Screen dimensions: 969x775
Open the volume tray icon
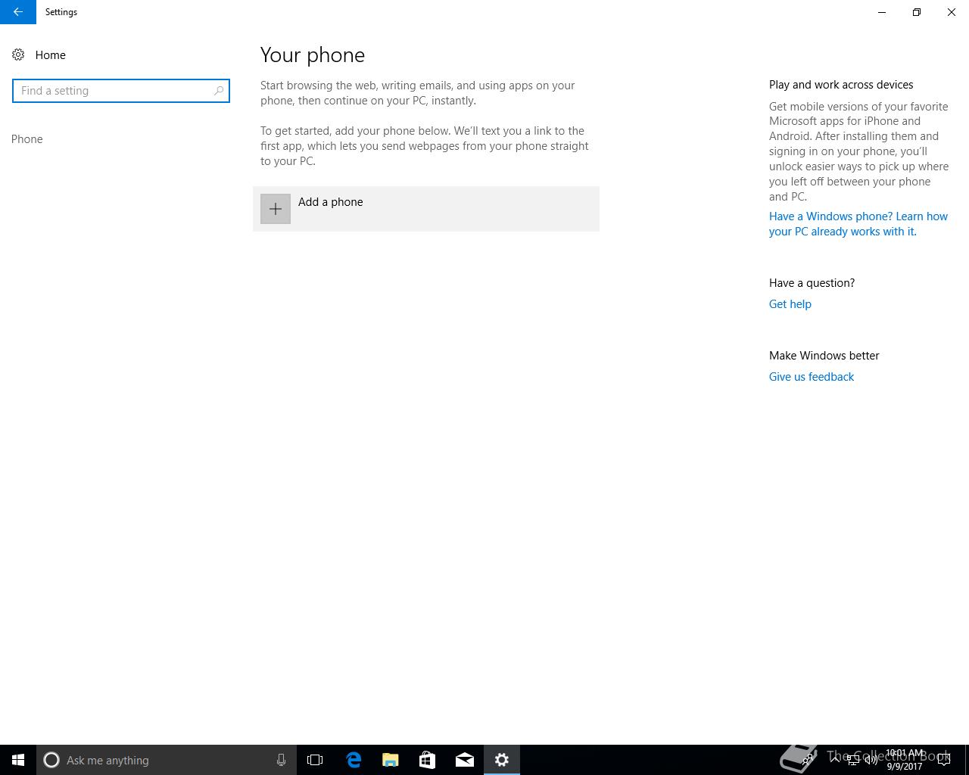(x=871, y=760)
